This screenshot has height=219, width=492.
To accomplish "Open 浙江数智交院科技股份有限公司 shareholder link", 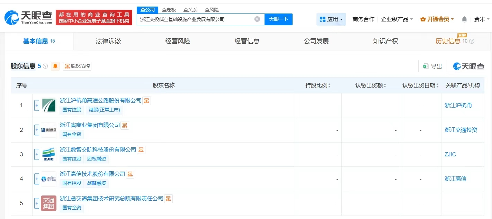I will point(98,150).
